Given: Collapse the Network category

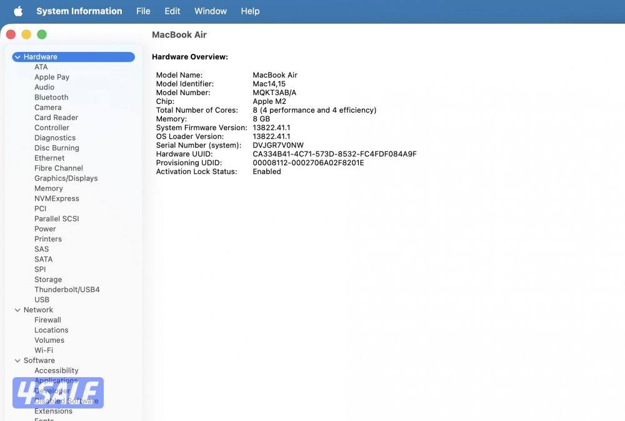Looking at the screenshot, I should [x=17, y=310].
